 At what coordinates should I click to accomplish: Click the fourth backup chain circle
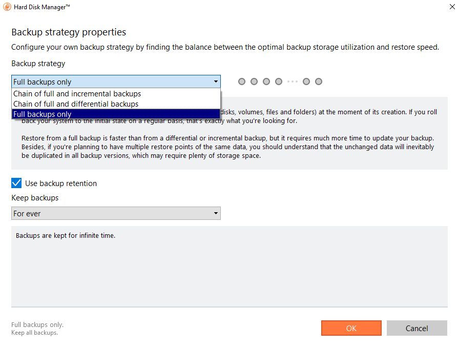tap(279, 81)
